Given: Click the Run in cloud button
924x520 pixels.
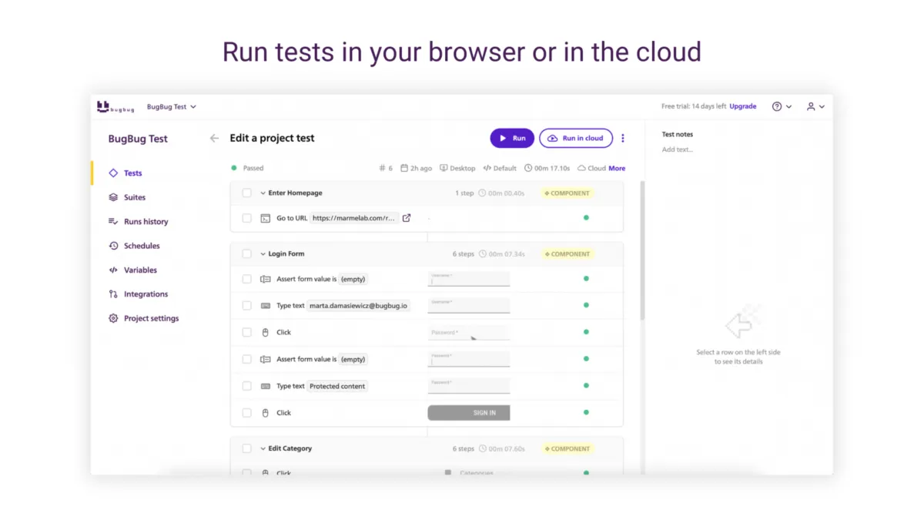Looking at the screenshot, I should (x=576, y=139).
